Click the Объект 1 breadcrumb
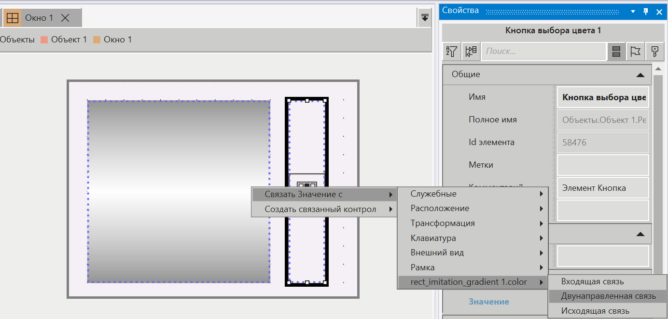The height and width of the screenshot is (319, 668). click(x=69, y=40)
